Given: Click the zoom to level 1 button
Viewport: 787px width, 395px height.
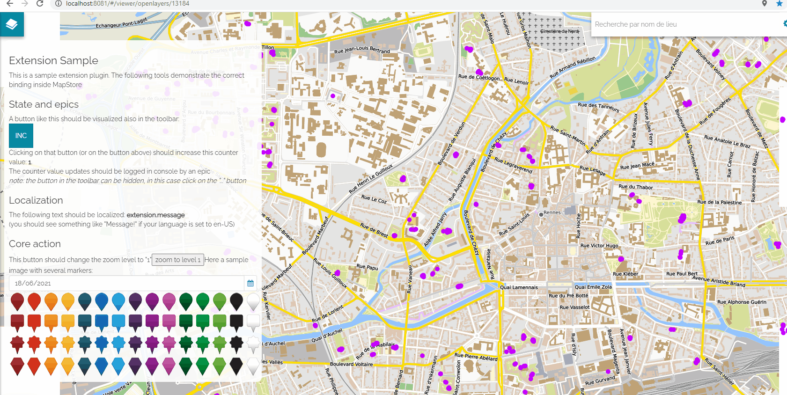Looking at the screenshot, I should pyautogui.click(x=178, y=260).
